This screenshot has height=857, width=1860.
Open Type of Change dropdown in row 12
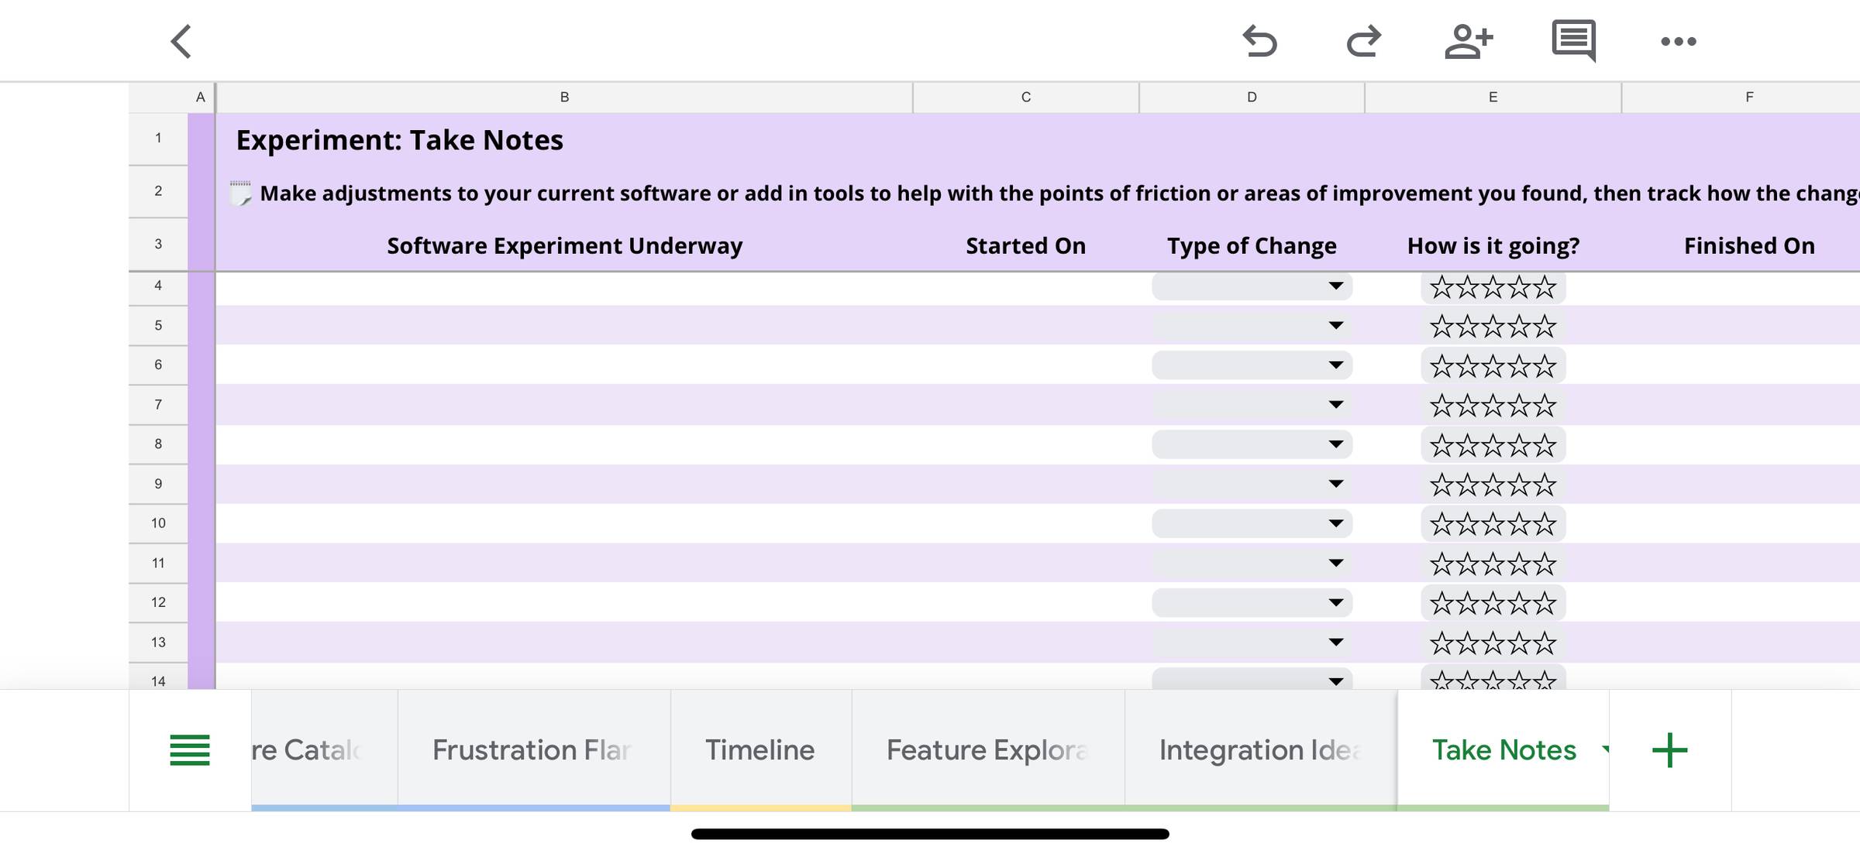1335,602
